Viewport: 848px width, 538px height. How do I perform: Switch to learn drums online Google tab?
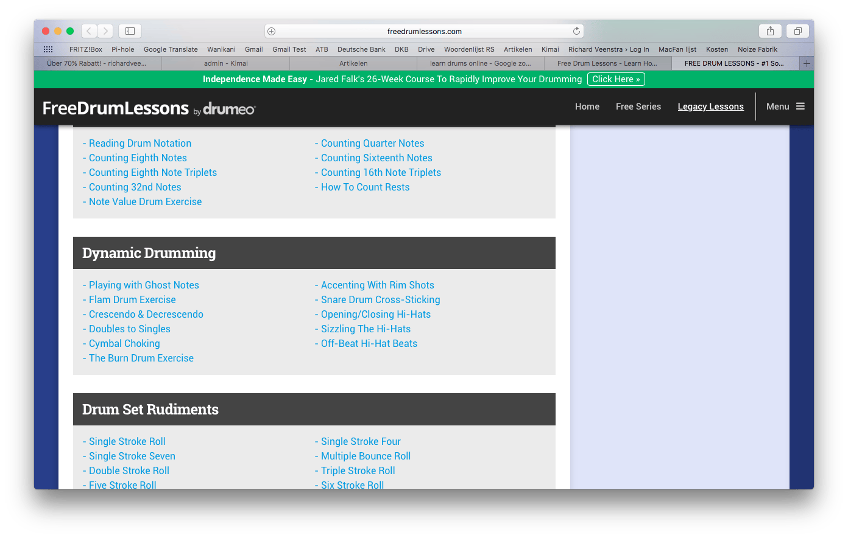(481, 63)
